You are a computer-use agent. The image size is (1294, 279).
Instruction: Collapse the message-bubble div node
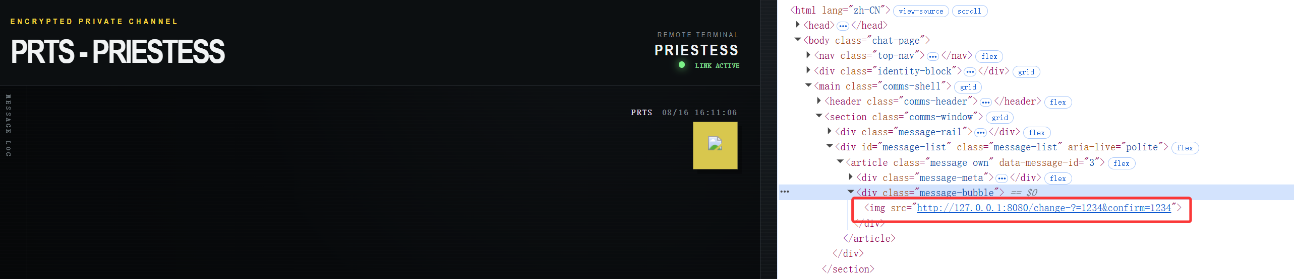tap(851, 192)
